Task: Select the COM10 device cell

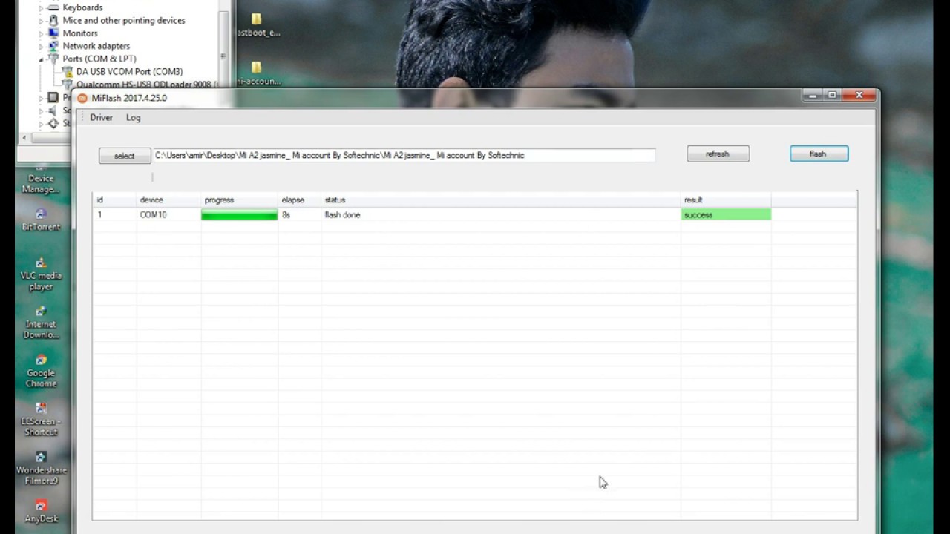Action: click(x=154, y=215)
